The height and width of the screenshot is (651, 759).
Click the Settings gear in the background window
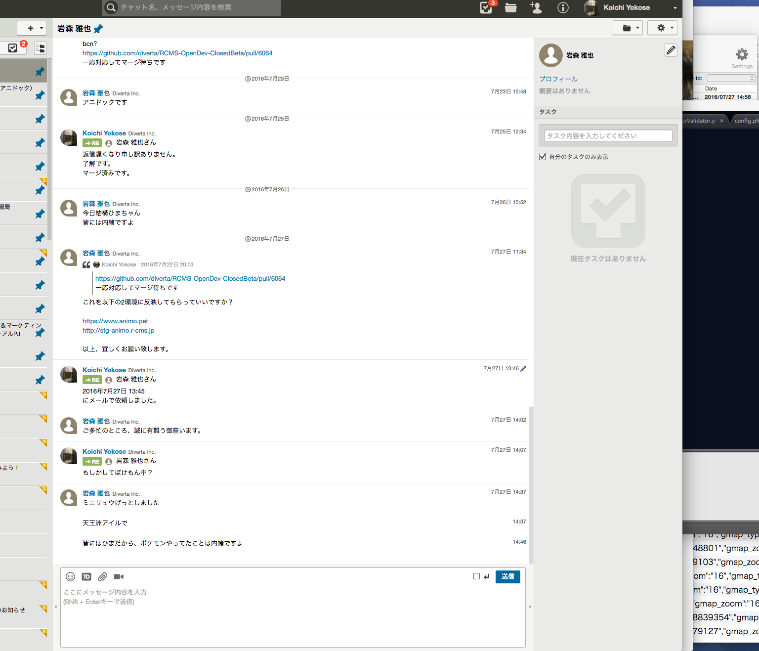(x=742, y=54)
